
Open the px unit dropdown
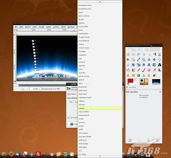click(25, 89)
